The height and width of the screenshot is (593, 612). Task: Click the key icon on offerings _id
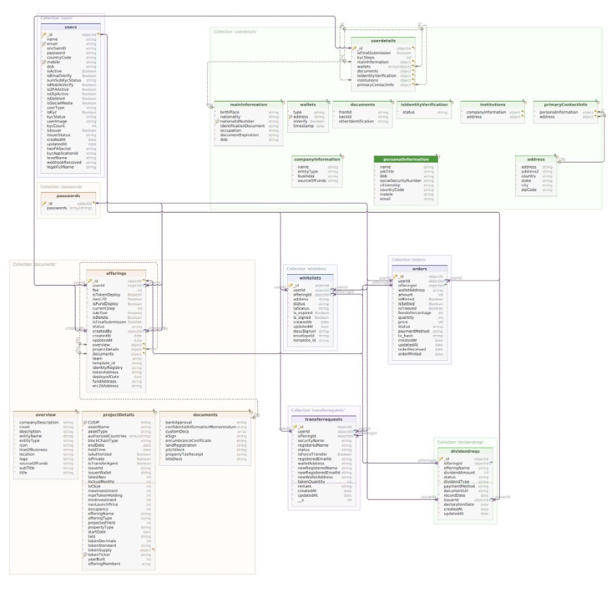(x=88, y=280)
